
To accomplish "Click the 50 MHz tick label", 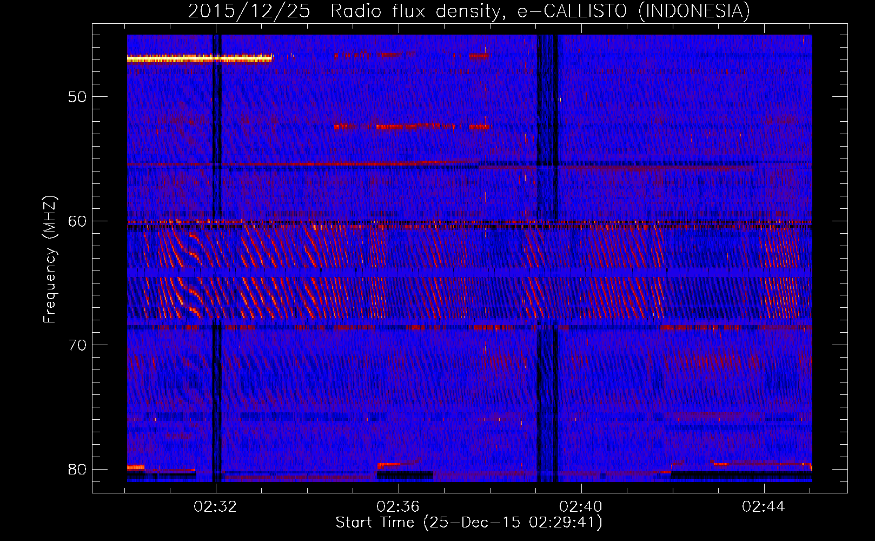I will click(x=77, y=97).
